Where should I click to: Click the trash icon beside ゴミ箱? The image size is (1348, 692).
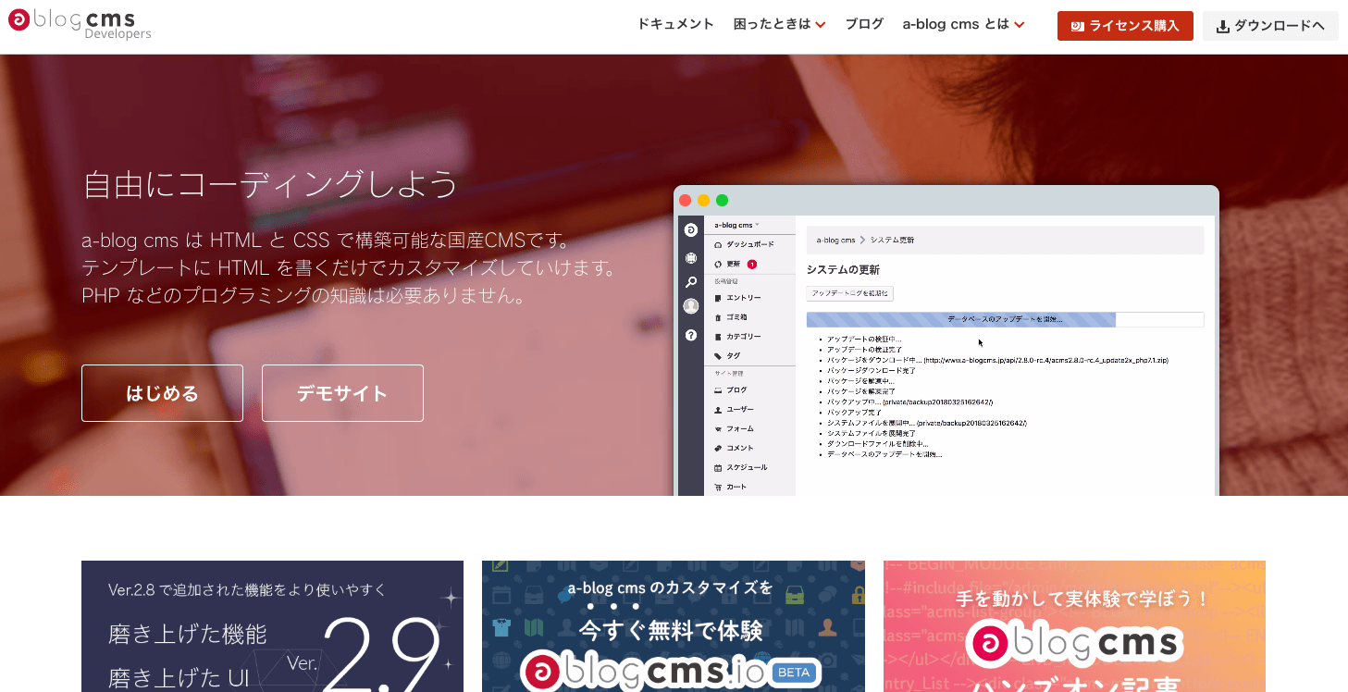tap(718, 317)
